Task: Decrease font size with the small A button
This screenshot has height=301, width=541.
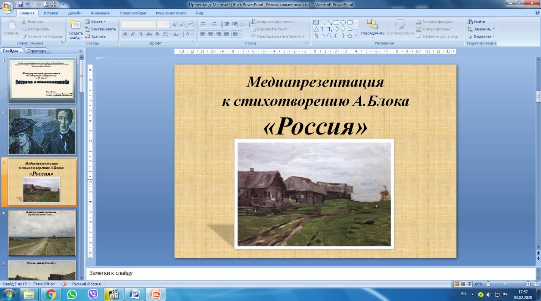Action: 182,24
